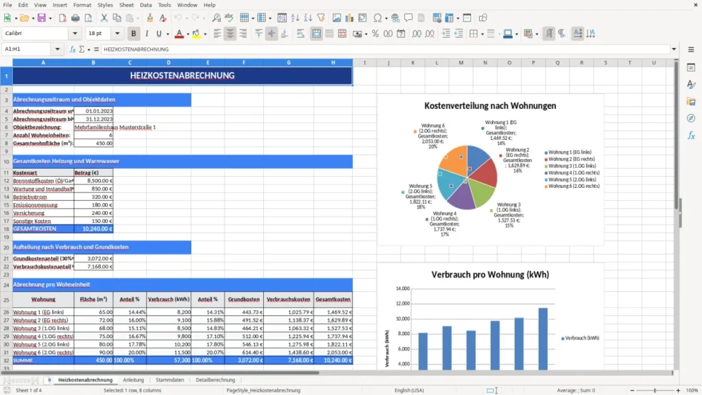Insert a comment
The image size is (702, 395).
409,18
